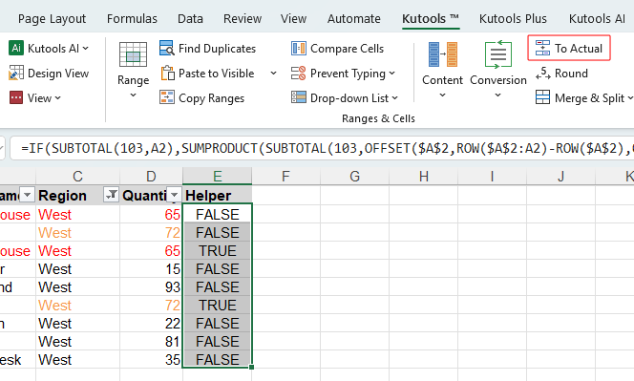Select column C header
This screenshot has width=634, height=381.
click(x=77, y=177)
